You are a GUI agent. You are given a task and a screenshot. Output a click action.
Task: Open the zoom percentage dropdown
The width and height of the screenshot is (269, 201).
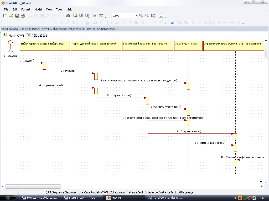[137, 16]
